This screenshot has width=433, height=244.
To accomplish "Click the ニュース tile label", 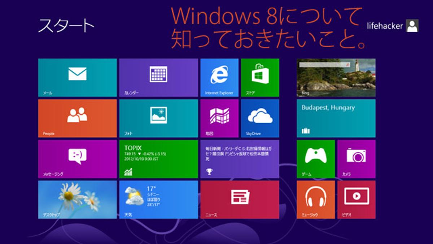I will tap(211, 215).
